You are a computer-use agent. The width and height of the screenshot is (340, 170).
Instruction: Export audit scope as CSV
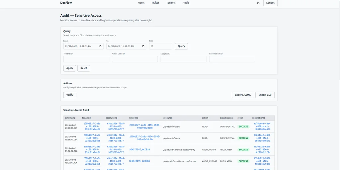click(265, 95)
